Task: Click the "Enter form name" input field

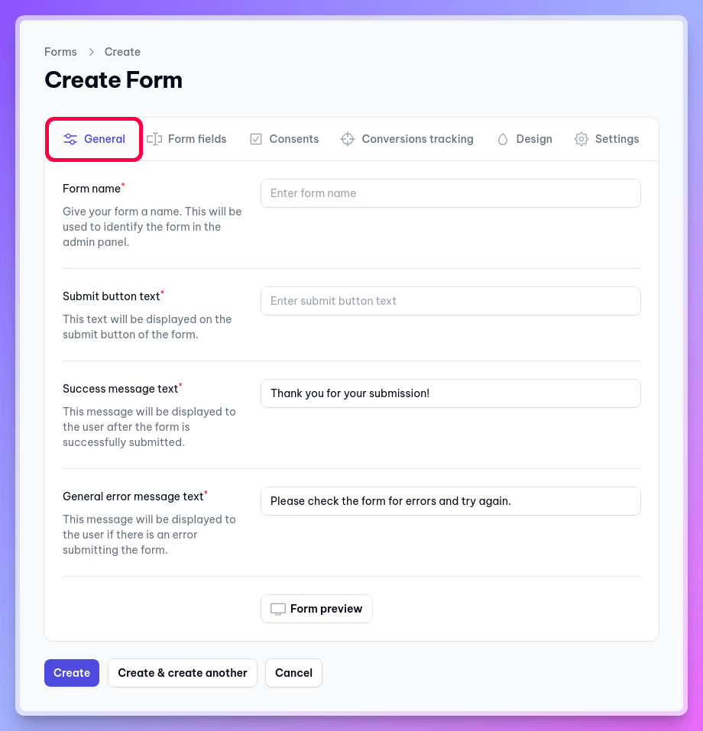Action: coord(450,193)
